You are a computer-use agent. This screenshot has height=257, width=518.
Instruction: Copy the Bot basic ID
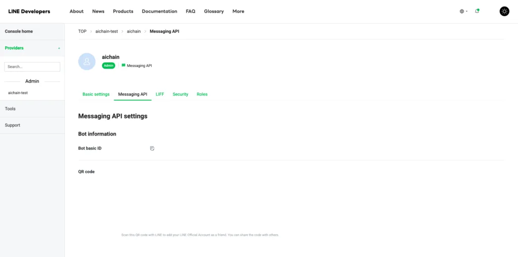[x=152, y=148]
